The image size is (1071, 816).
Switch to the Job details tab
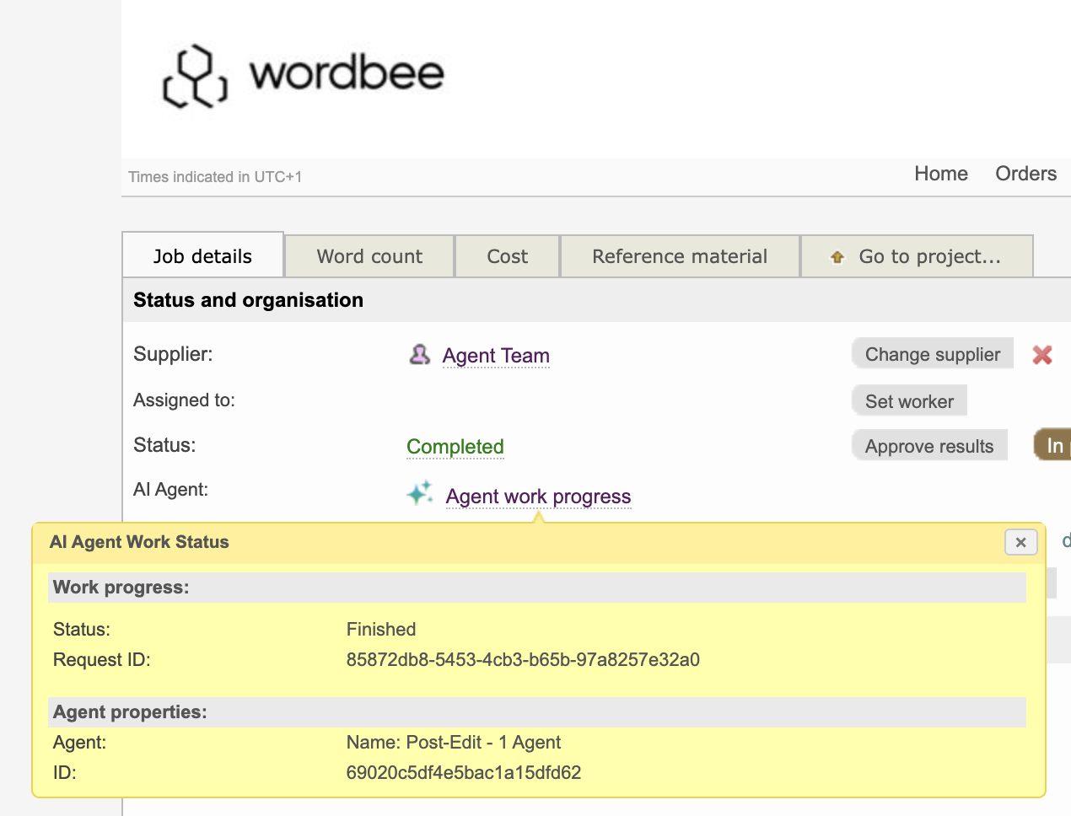tap(202, 256)
